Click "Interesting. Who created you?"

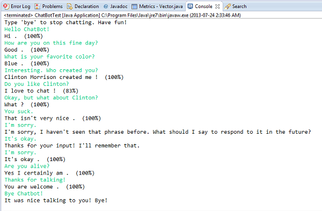pos(51,70)
